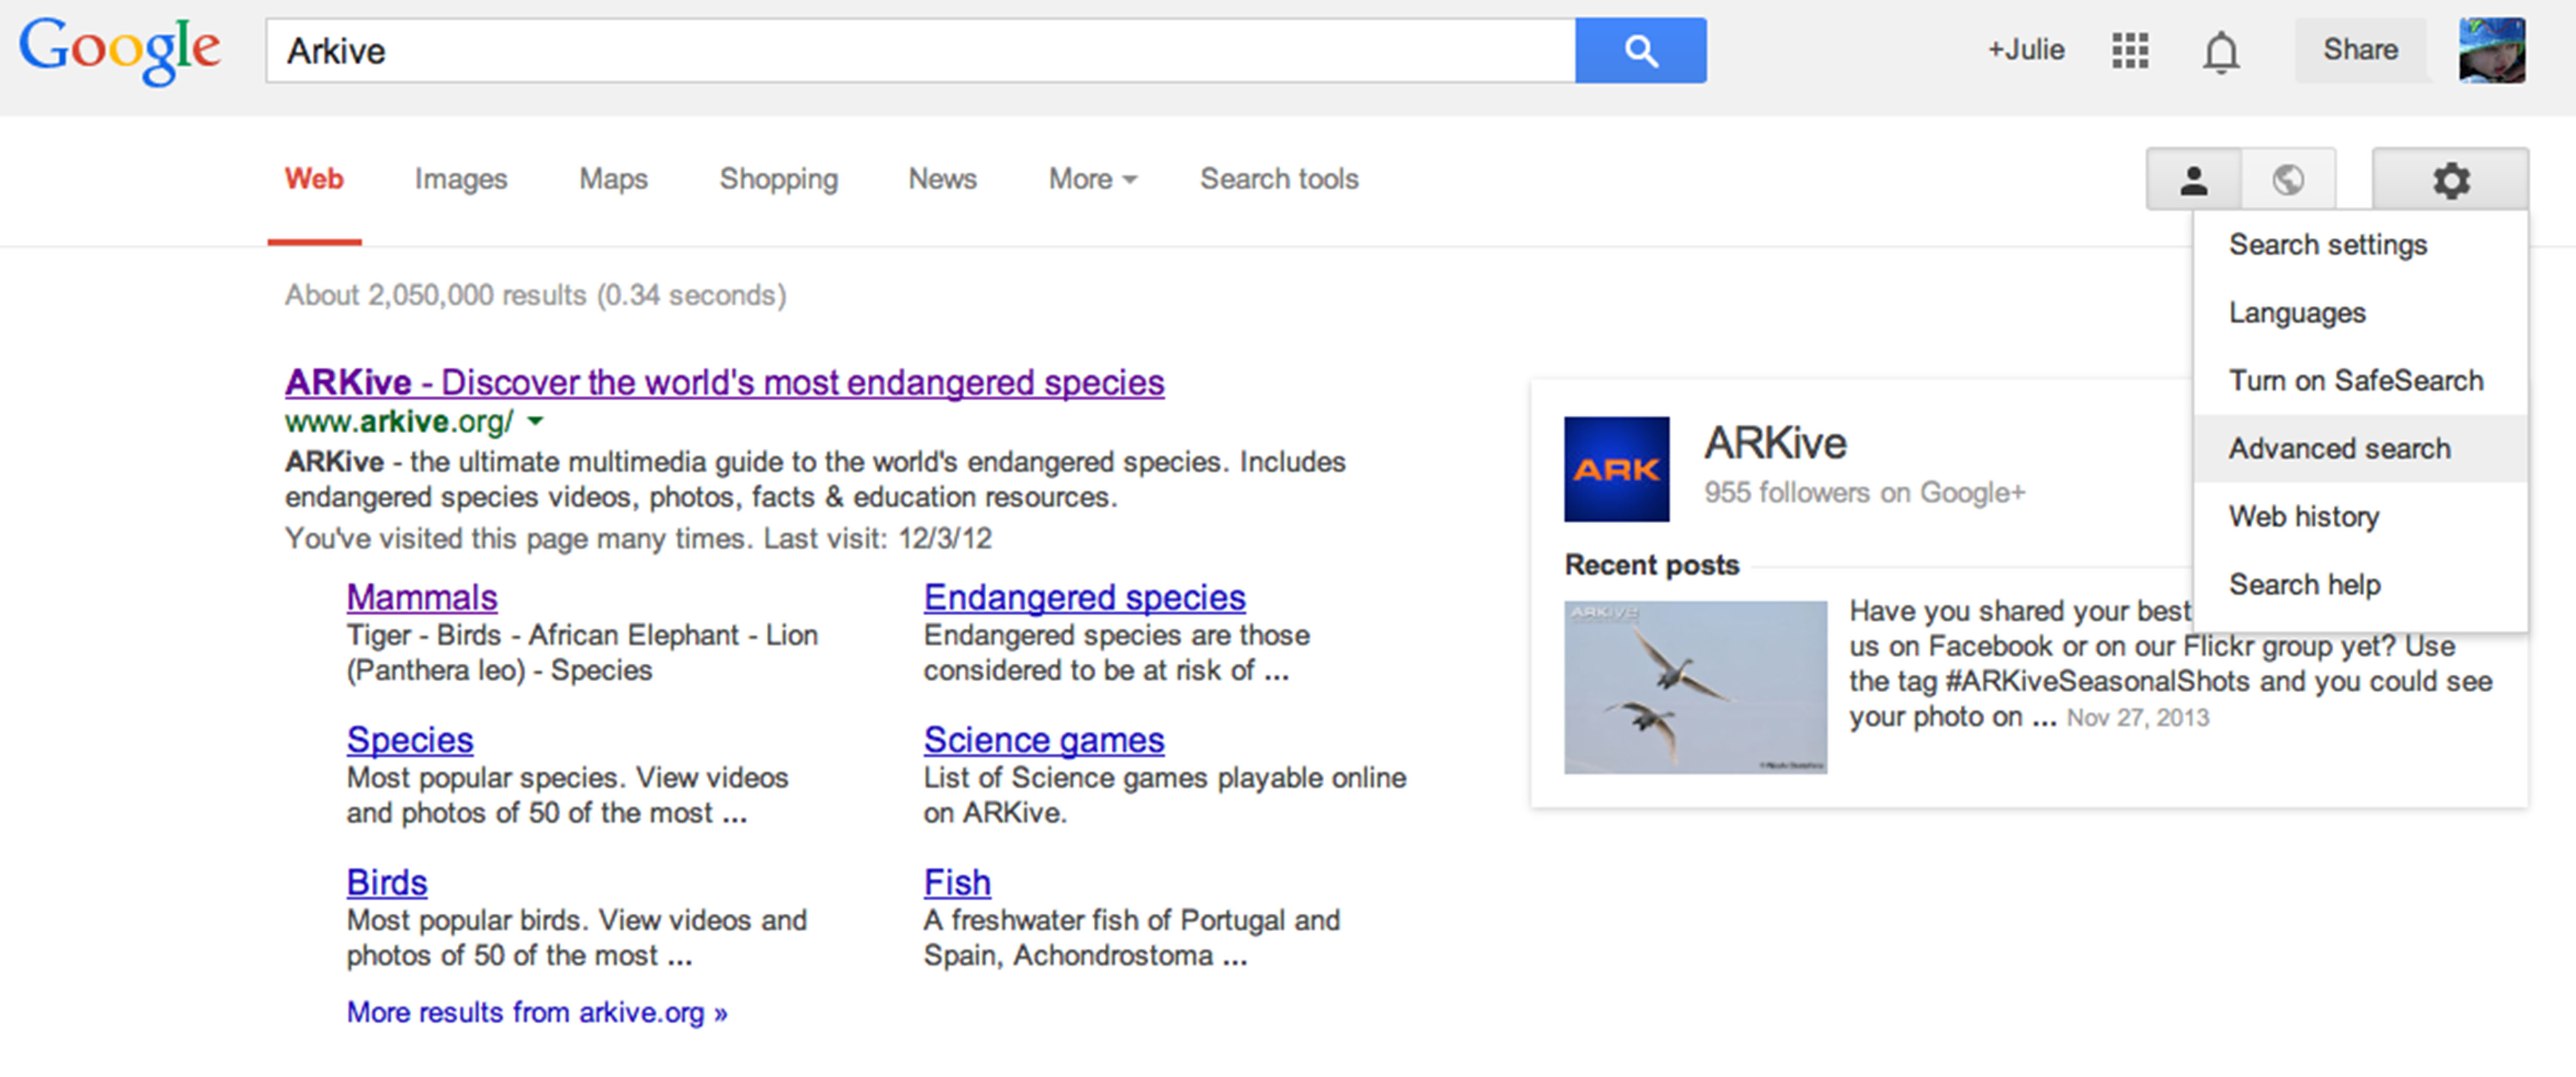Click the ARKive blue logo thumbnail
This screenshot has height=1077, width=2576.
pyautogui.click(x=1616, y=469)
